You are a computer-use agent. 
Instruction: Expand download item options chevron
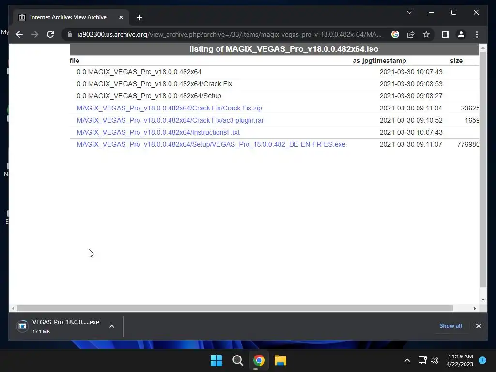click(x=112, y=326)
